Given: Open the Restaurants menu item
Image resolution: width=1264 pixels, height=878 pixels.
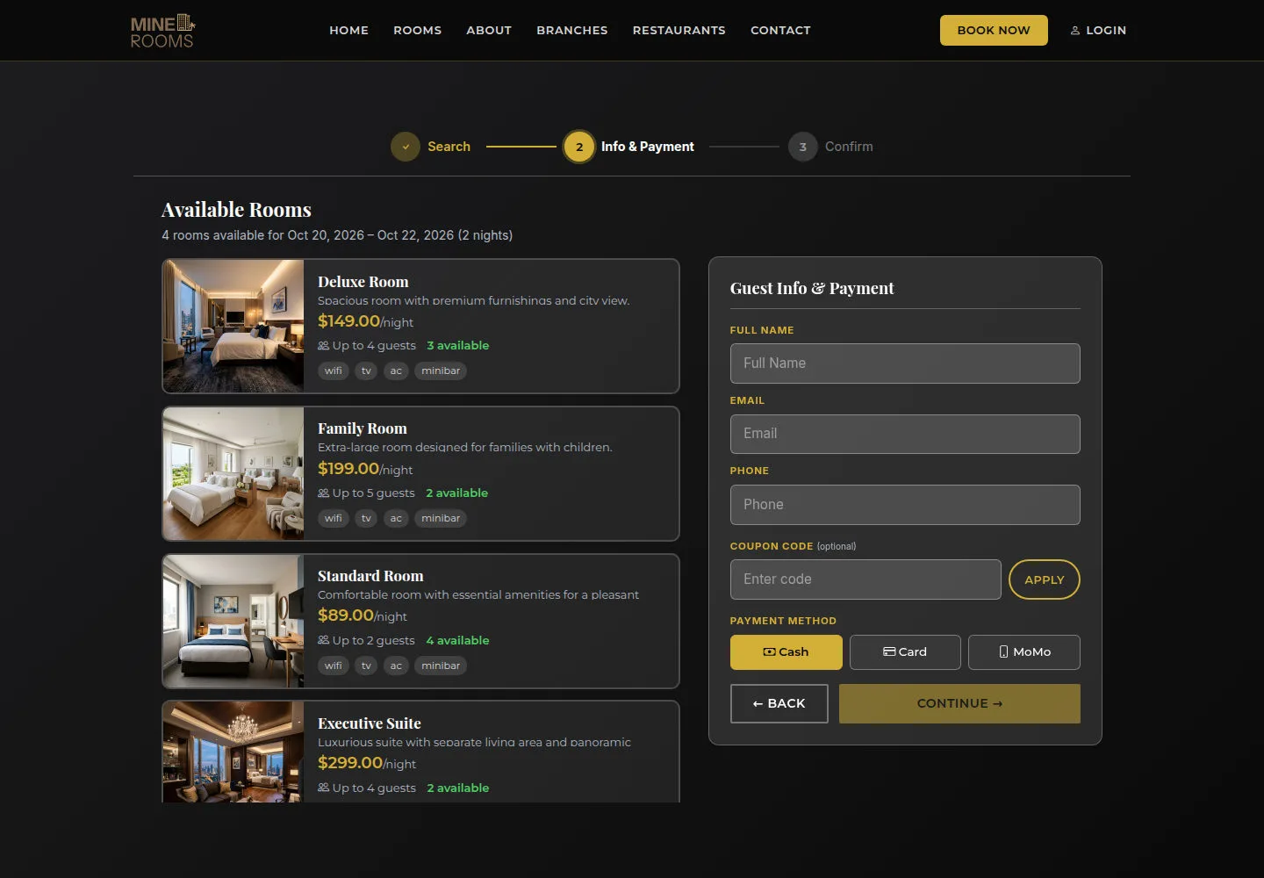Looking at the screenshot, I should pyautogui.click(x=679, y=30).
